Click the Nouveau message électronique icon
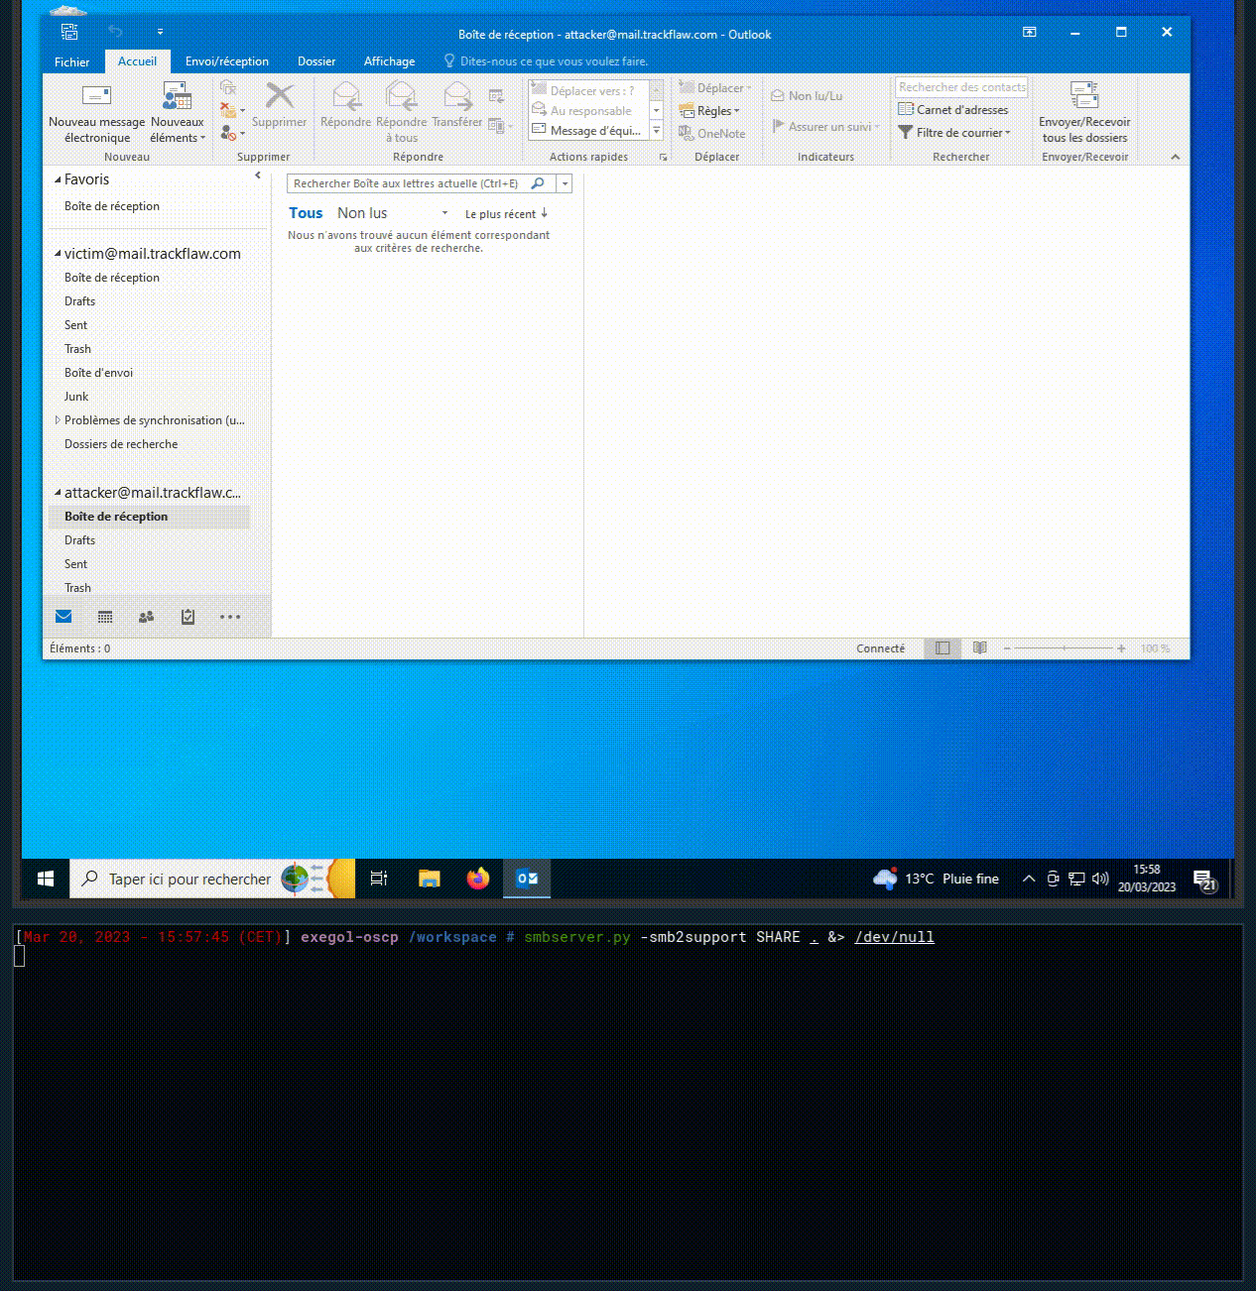The height and width of the screenshot is (1291, 1256). (x=96, y=96)
